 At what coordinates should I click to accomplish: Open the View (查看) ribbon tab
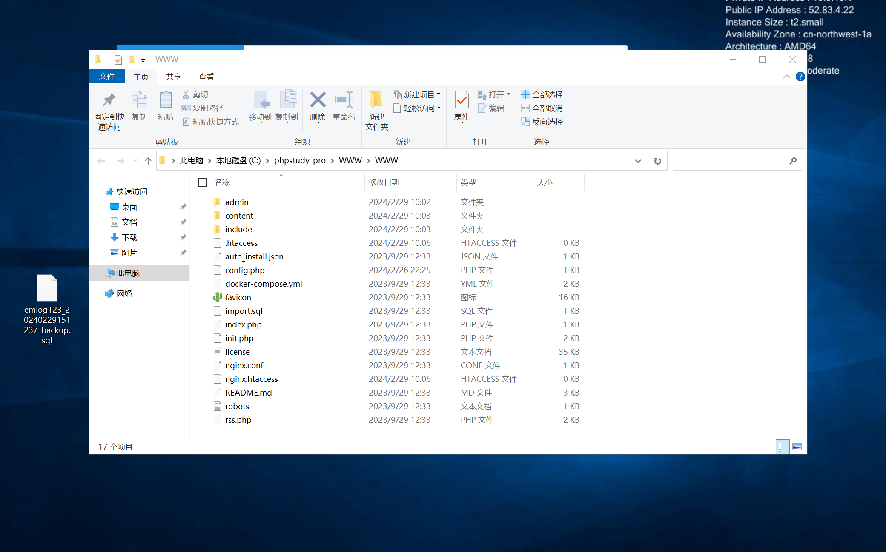click(x=206, y=77)
